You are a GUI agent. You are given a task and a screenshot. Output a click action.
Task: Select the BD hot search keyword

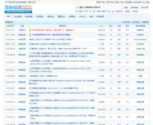point(94,12)
